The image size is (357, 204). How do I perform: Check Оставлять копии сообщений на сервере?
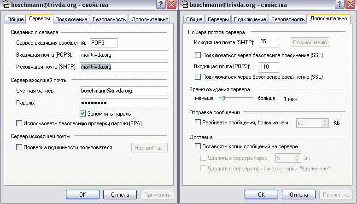(x=198, y=146)
